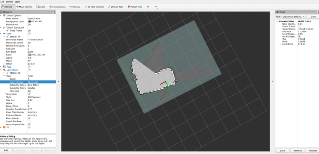Toggle the TF display checkbox
Image resolution: width=319 pixels, height=154 pixels.
coord(29,127)
